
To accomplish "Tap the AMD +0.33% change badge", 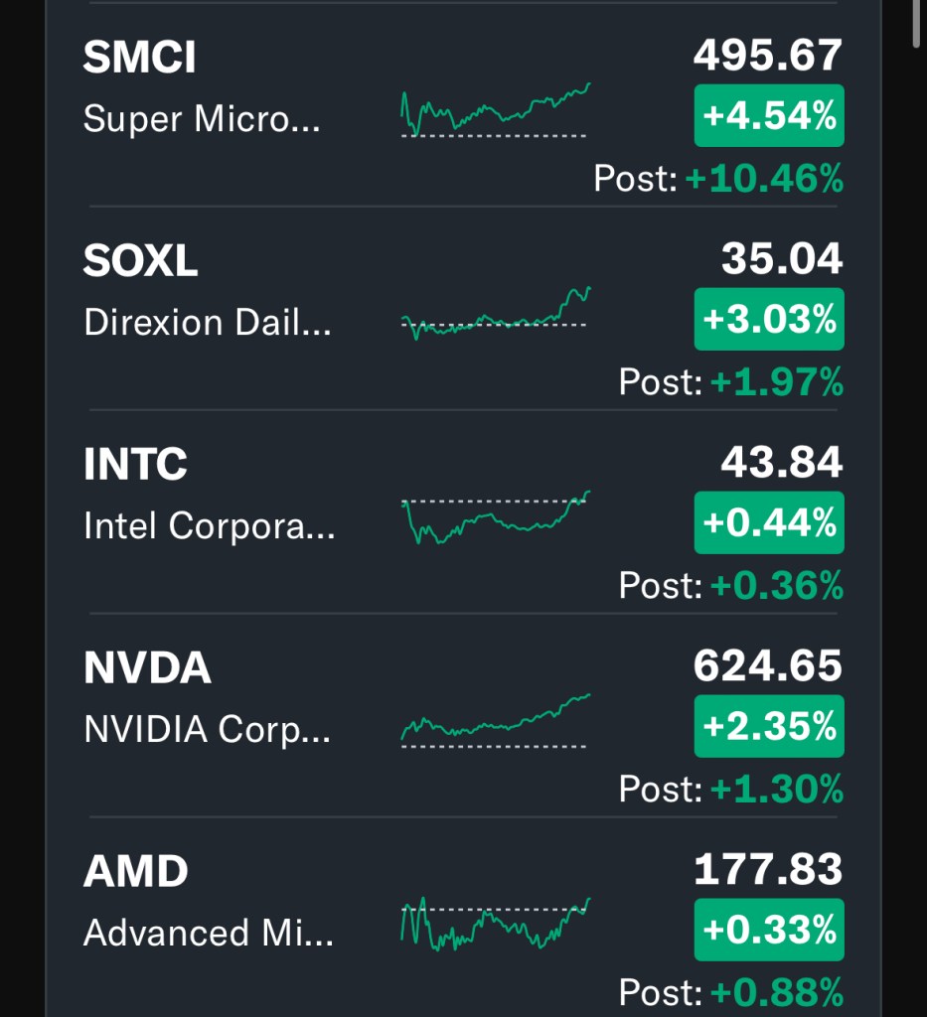I will (768, 931).
